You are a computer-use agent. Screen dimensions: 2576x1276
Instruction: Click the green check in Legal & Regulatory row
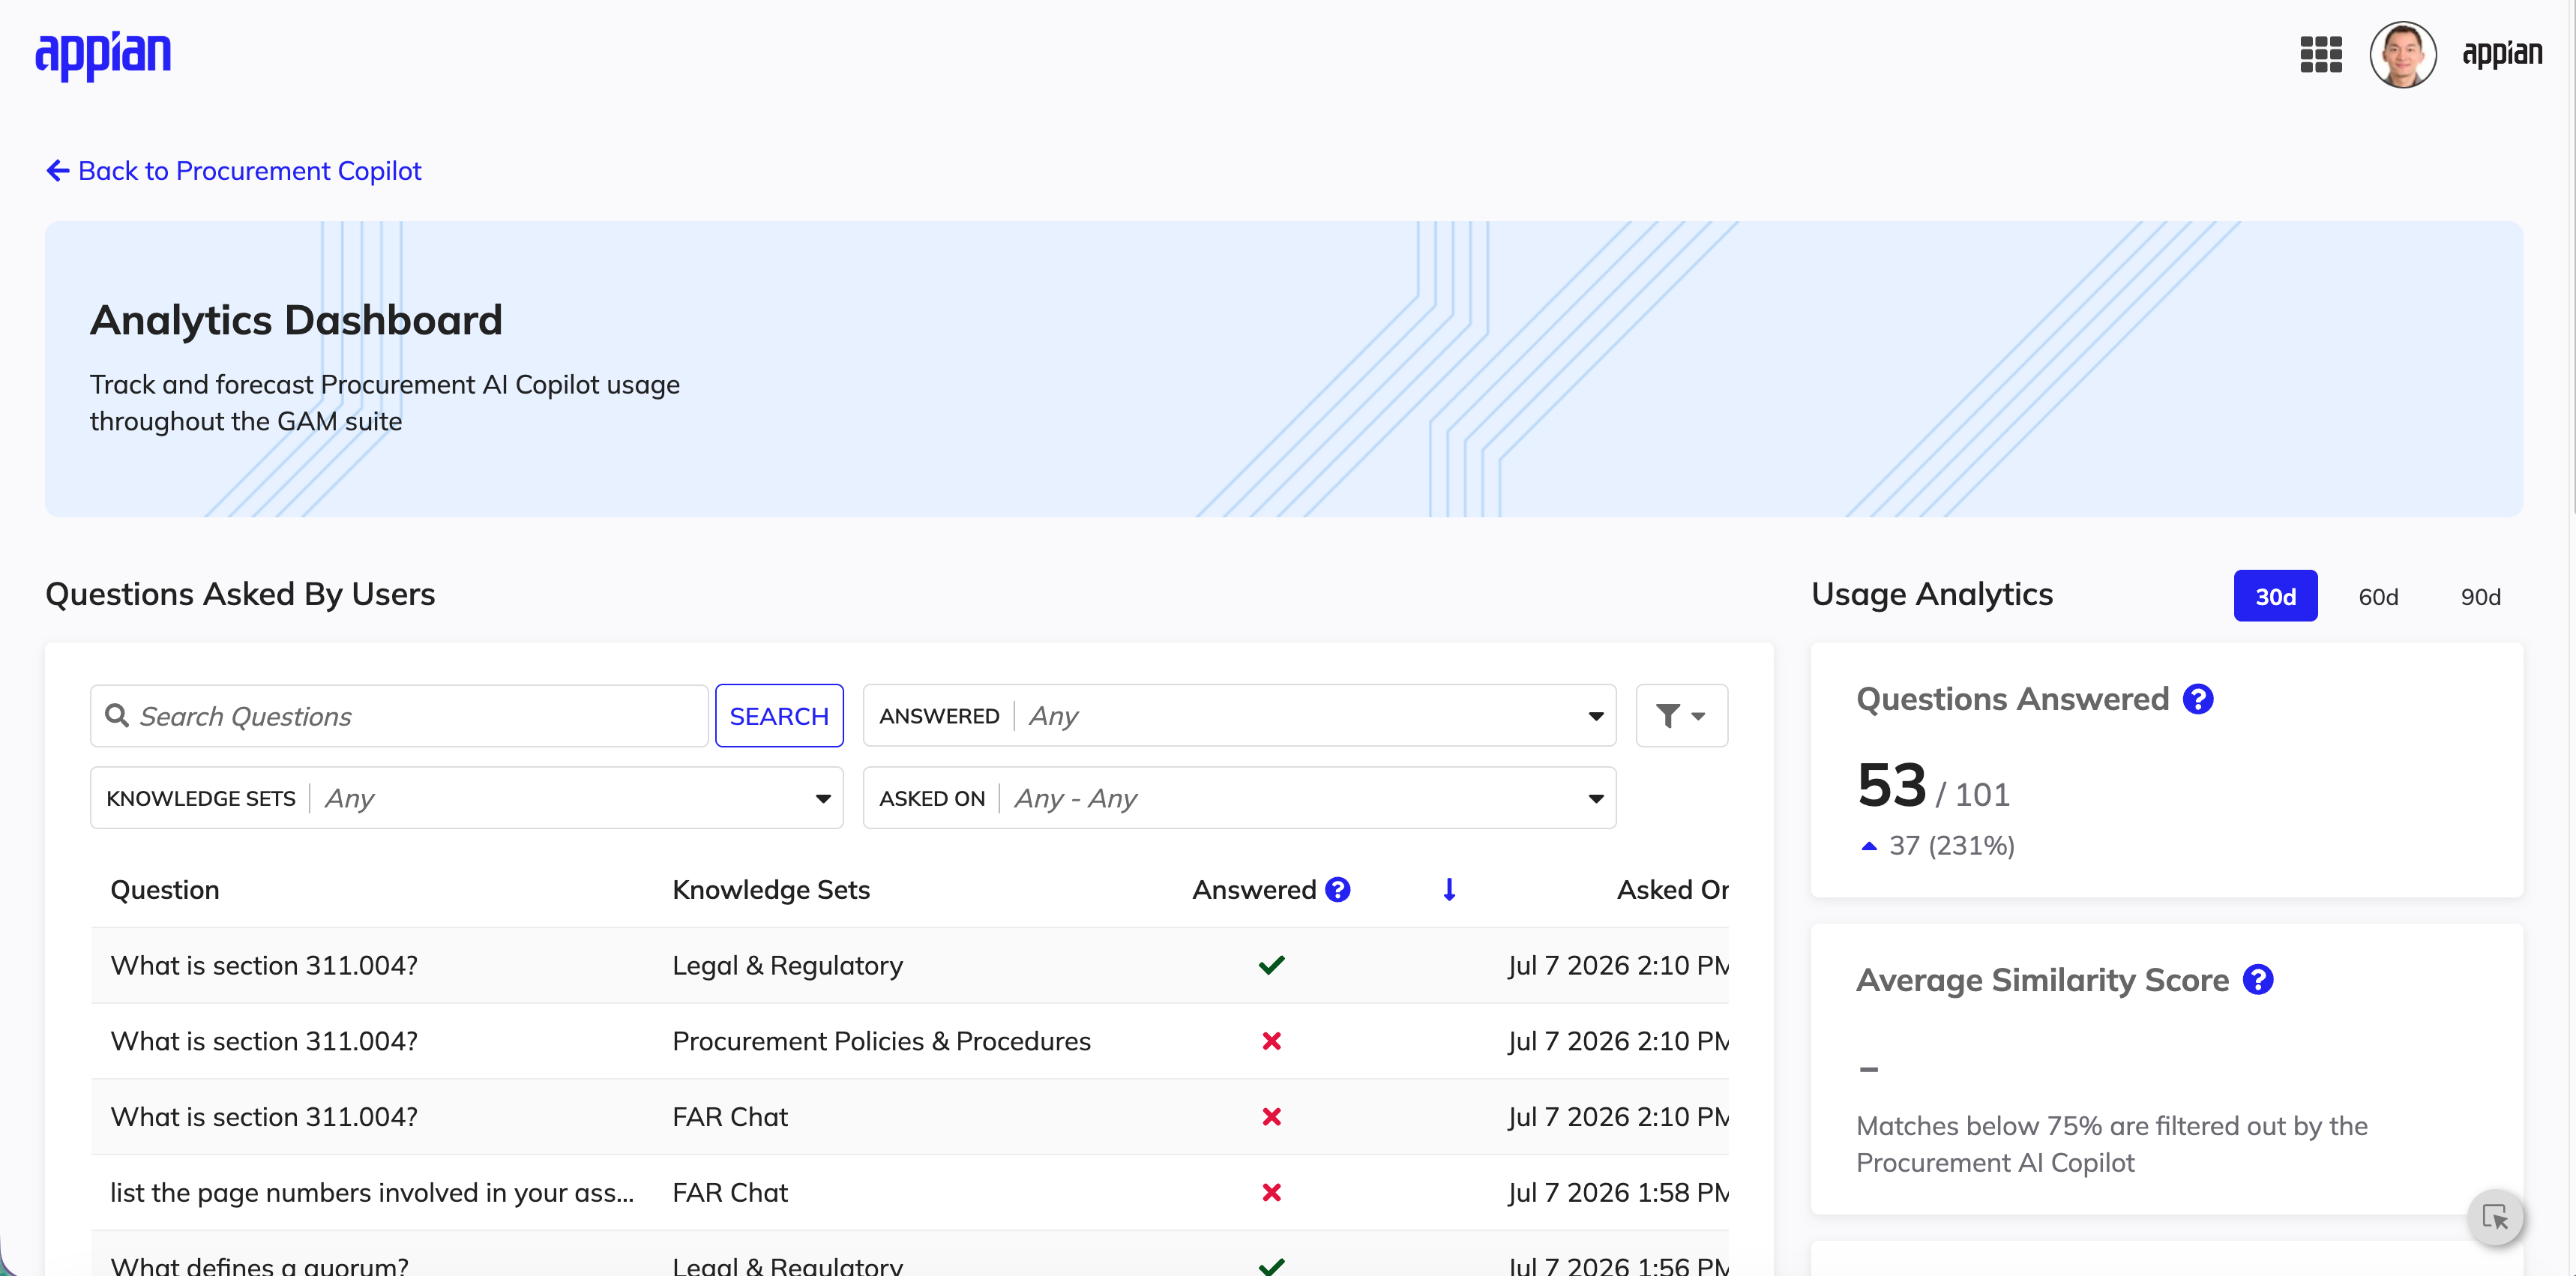pyautogui.click(x=1271, y=965)
